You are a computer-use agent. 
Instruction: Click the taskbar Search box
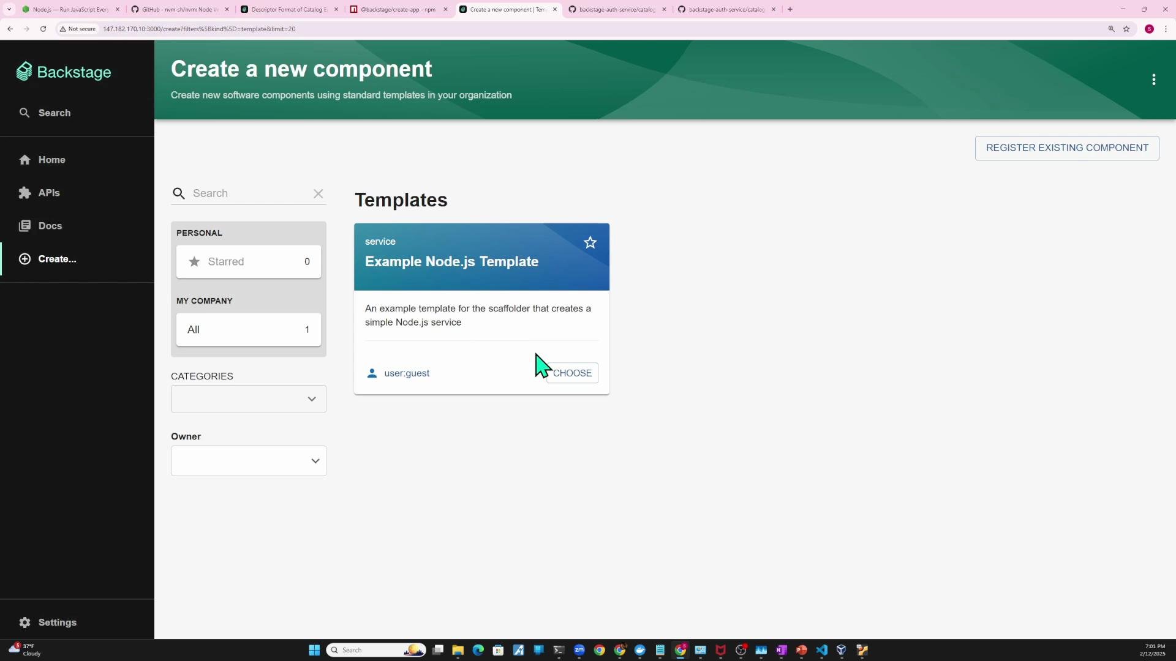377,650
